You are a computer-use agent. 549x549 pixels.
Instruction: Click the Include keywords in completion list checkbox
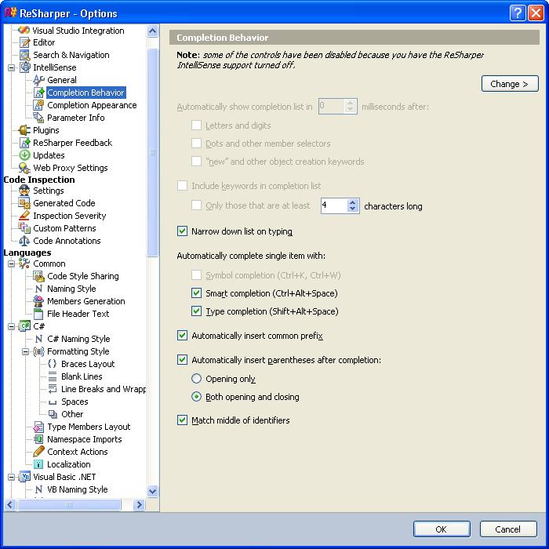click(182, 186)
